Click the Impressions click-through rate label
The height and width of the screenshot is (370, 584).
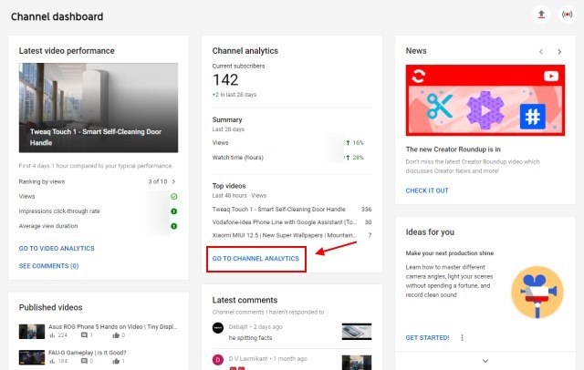pos(59,211)
